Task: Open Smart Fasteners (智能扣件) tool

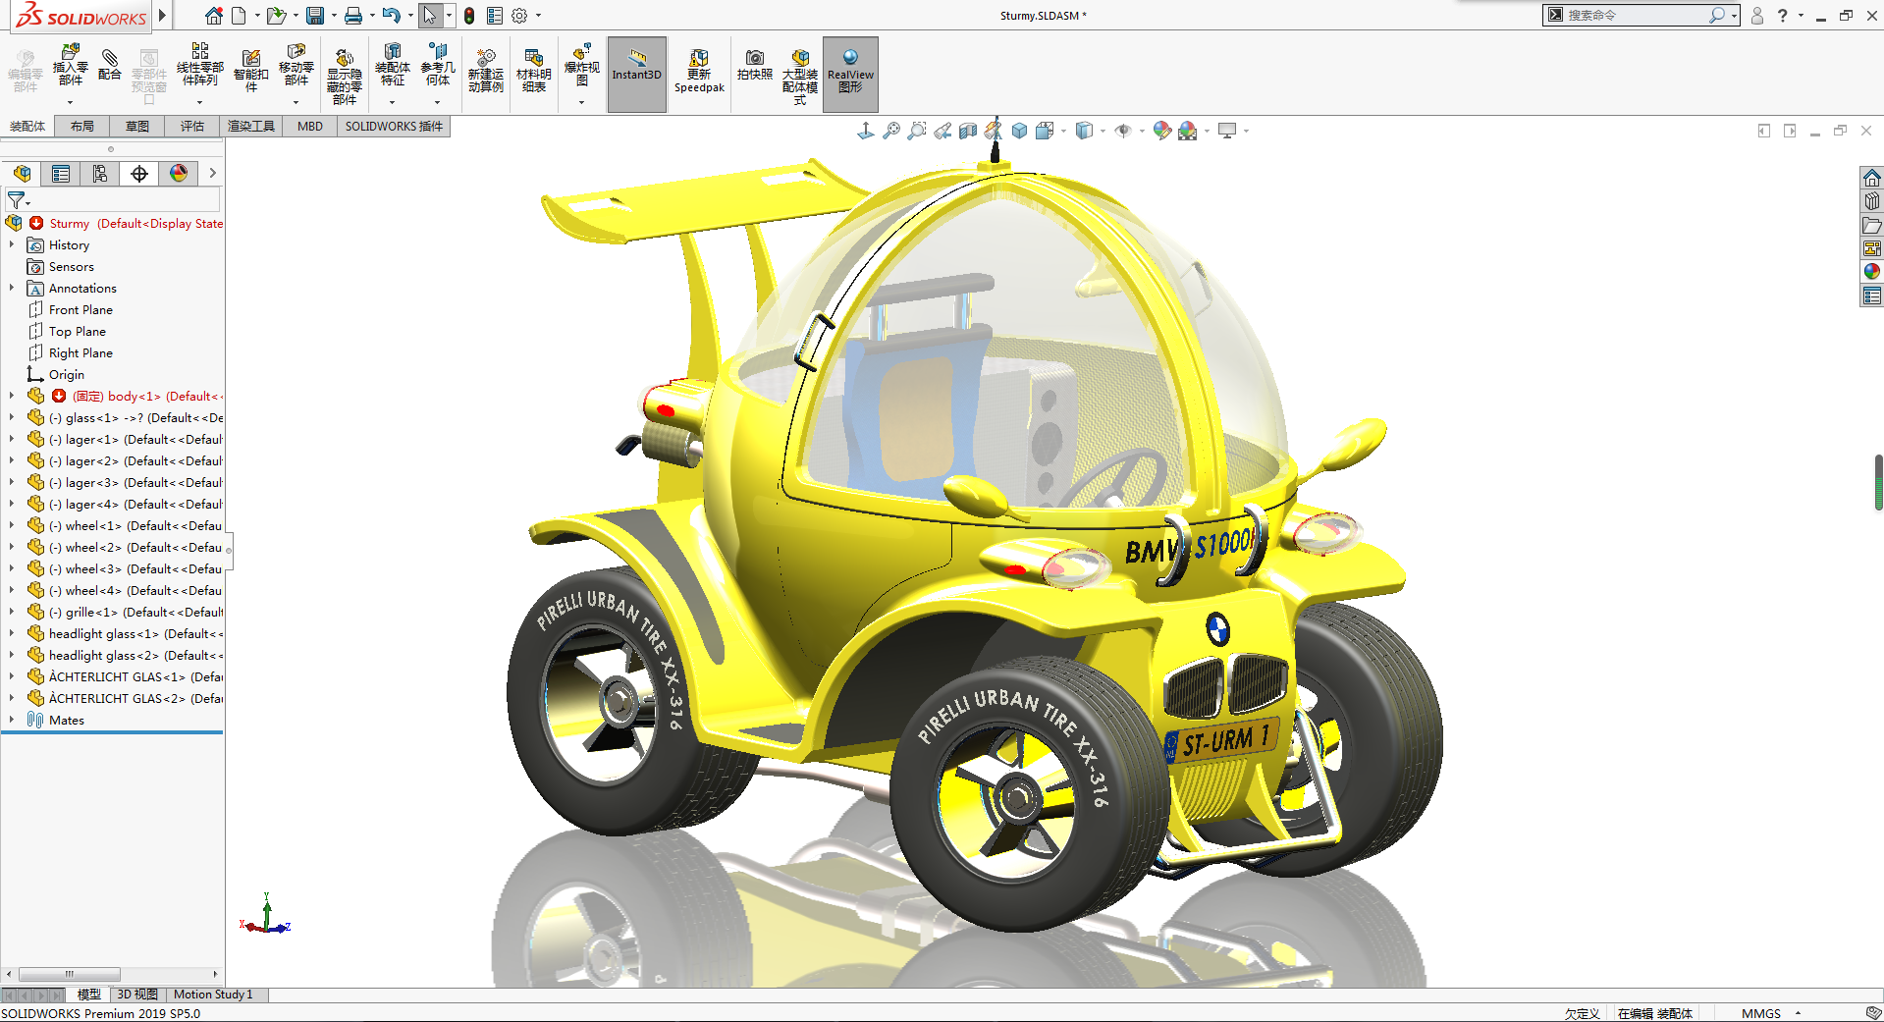Action: [251, 71]
